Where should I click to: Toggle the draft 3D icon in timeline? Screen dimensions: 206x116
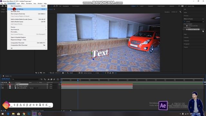(45, 79)
